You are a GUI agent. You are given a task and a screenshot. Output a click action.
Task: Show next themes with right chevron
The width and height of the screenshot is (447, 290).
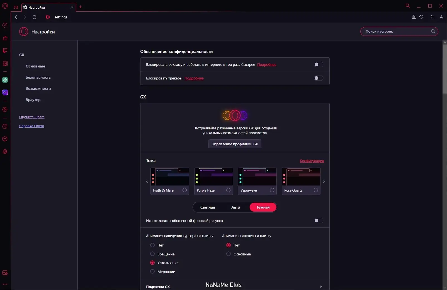pyautogui.click(x=324, y=181)
